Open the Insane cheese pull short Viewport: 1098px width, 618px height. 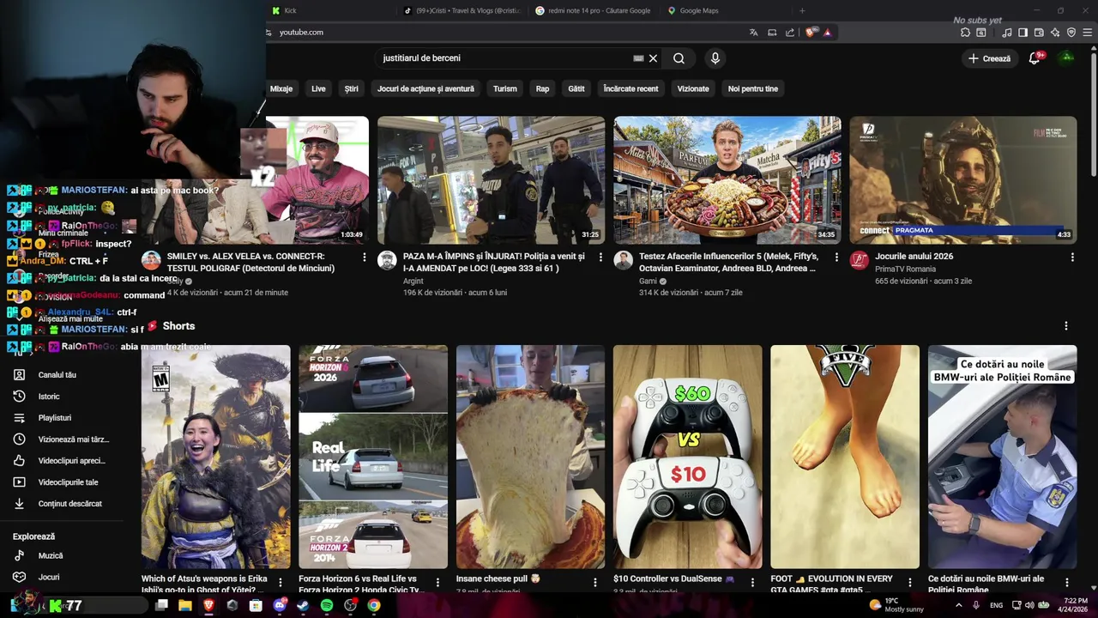530,457
